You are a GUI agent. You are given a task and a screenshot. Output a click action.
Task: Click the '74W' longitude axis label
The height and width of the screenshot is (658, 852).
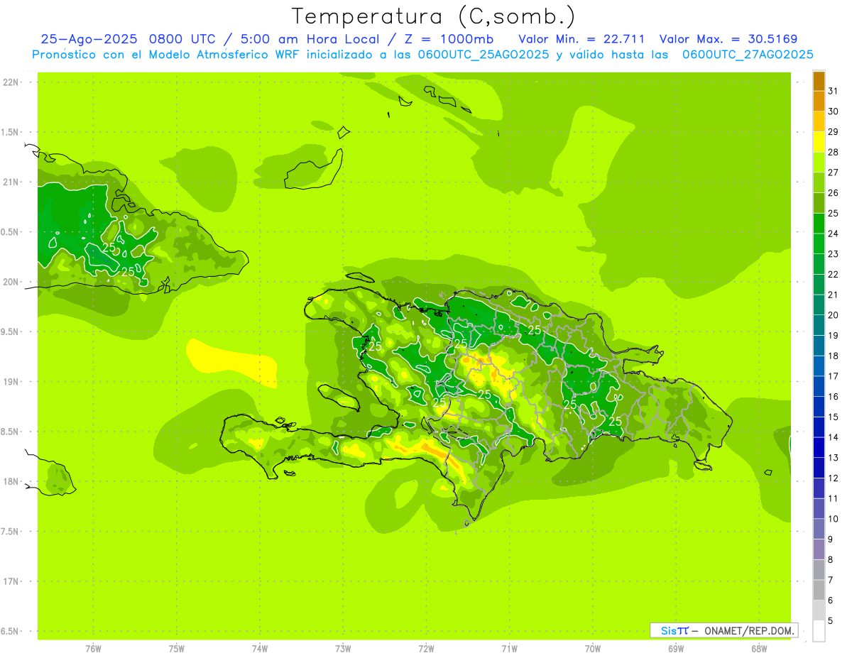[x=260, y=649]
